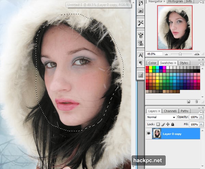Select the Layer 0 copy layer name
205x169 pixels.
172,134
